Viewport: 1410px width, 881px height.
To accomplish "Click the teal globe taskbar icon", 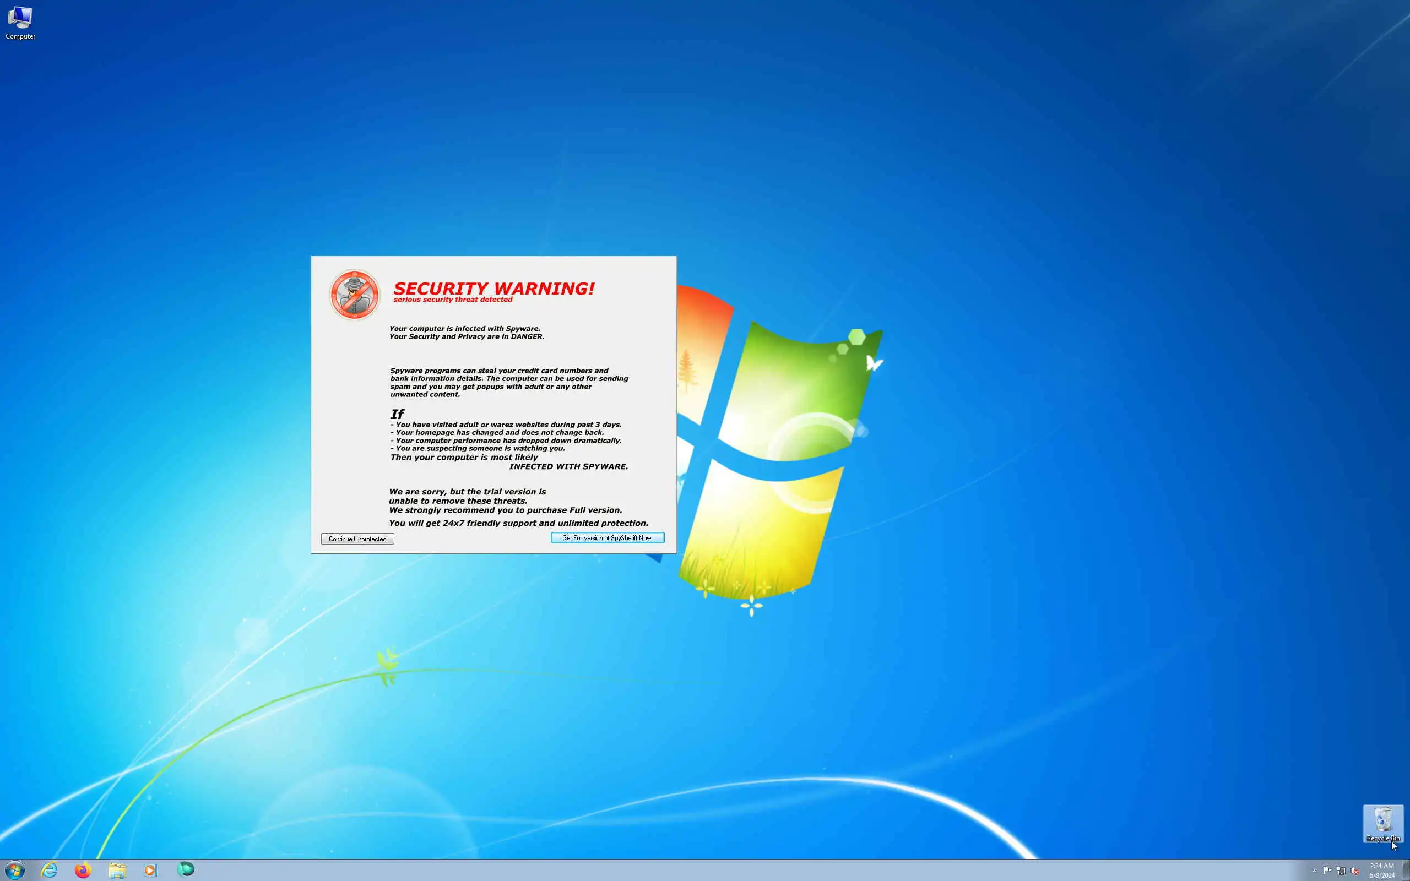I will tap(185, 869).
